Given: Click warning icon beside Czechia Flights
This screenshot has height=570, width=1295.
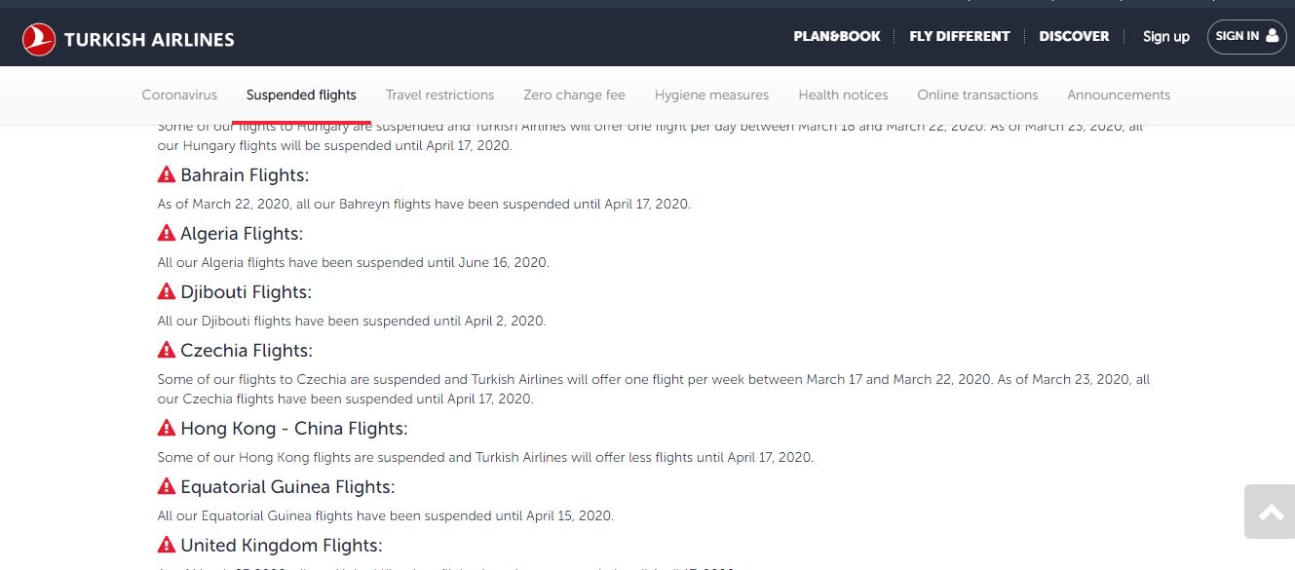Looking at the screenshot, I should click(167, 351).
